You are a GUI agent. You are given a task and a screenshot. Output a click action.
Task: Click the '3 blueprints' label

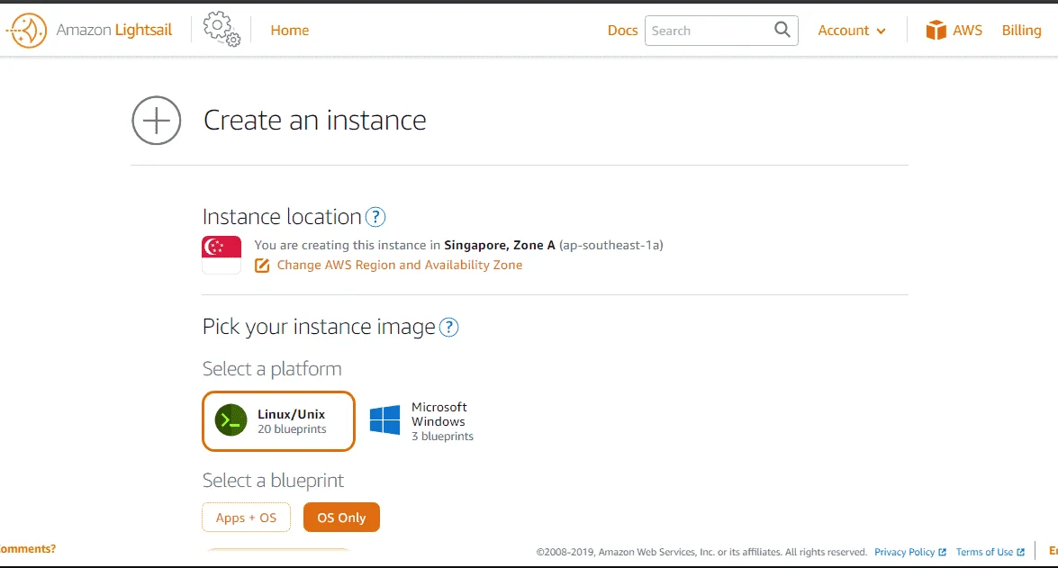[x=443, y=437]
